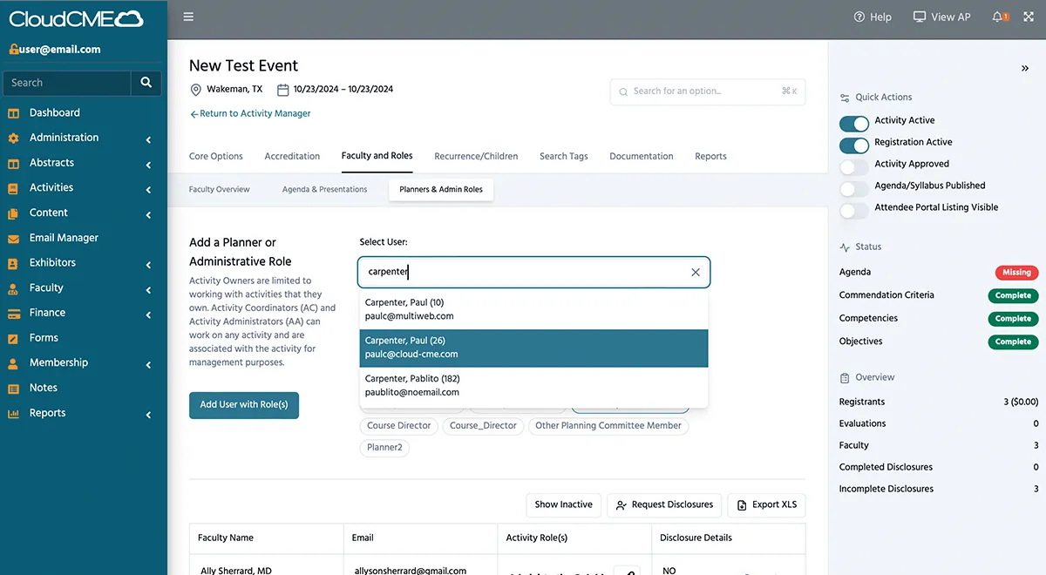1046x575 pixels.
Task: Open the notifications bell icon
Action: coord(999,17)
